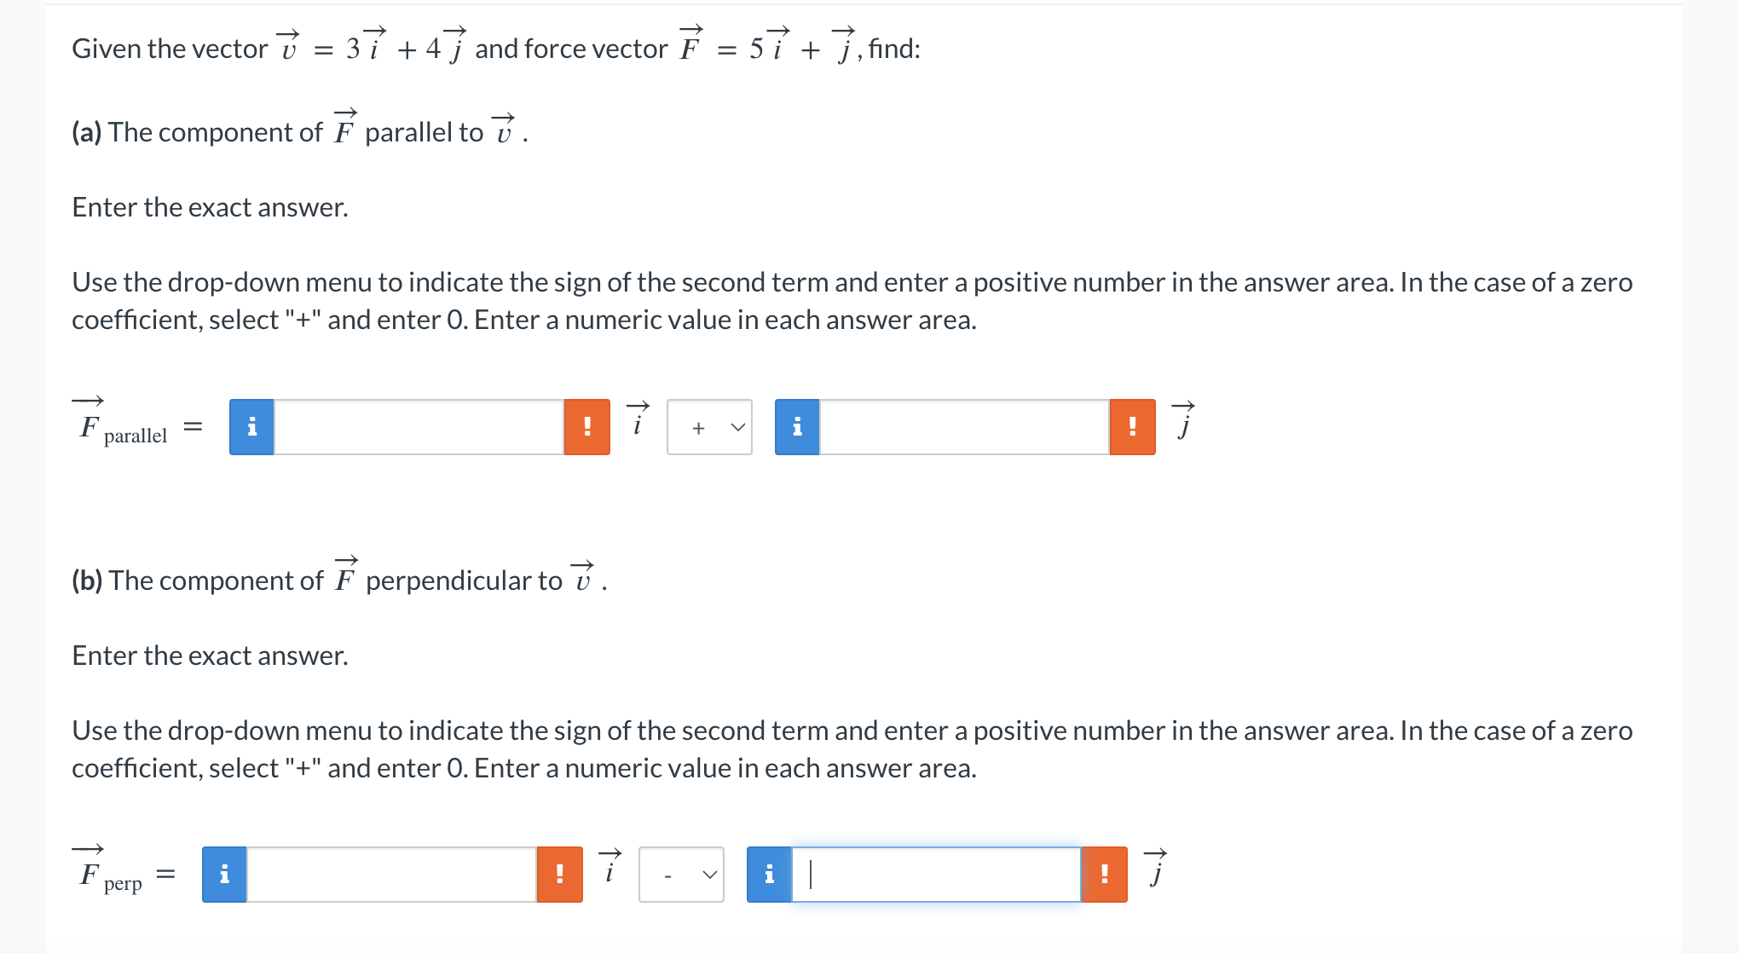1739x953 pixels.
Task: Focus the F perp j-coefficient answer box
Action: point(938,874)
